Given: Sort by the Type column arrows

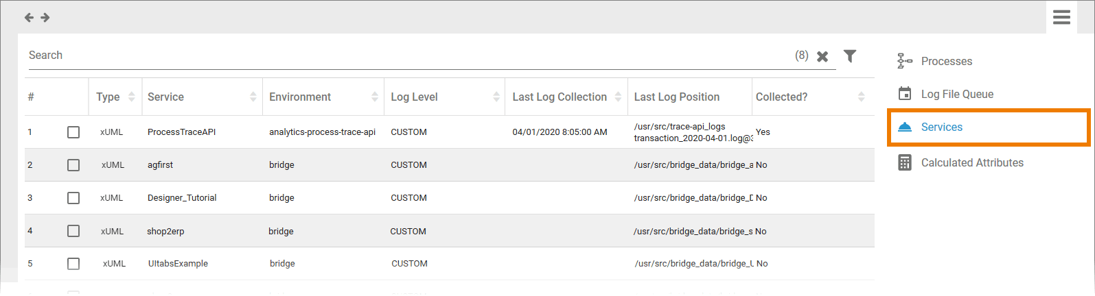Looking at the screenshot, I should [x=132, y=97].
